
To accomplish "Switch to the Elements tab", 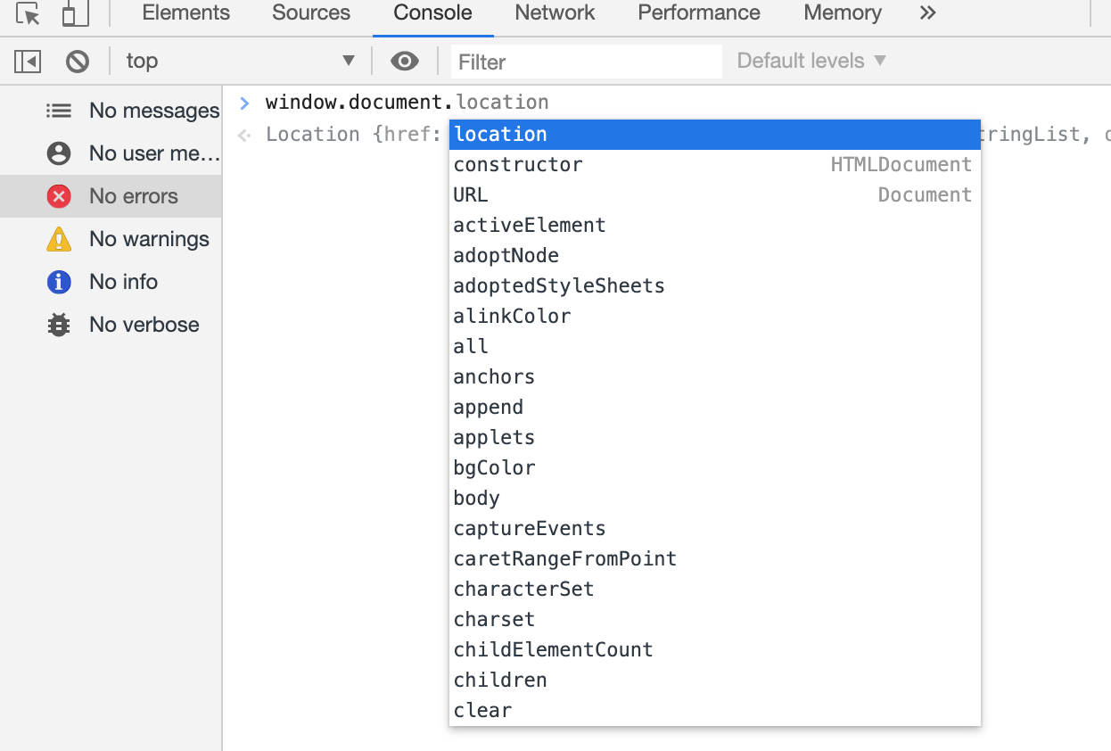I will (x=185, y=13).
